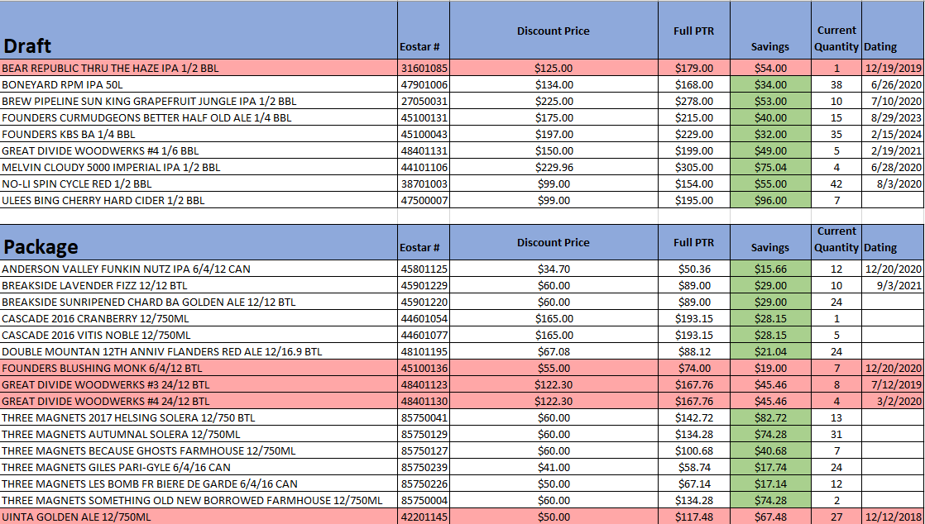This screenshot has width=925, height=524.
Task: Click the $117.48 Full PTR cell
Action: [x=693, y=517]
